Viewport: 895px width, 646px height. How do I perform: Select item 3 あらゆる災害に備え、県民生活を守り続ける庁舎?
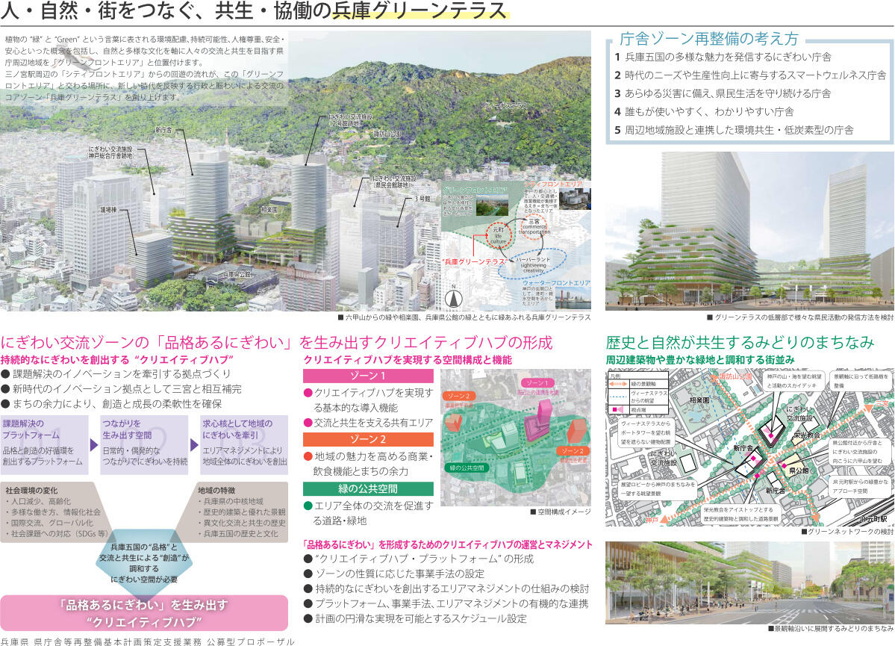click(x=723, y=93)
